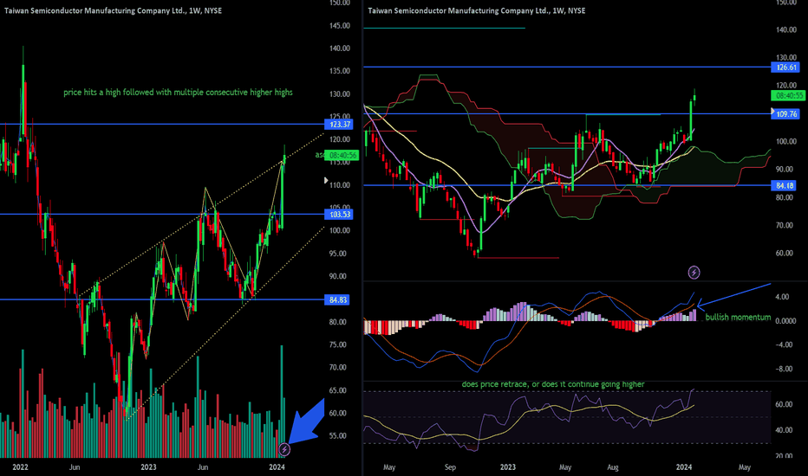
Task: Click the Aug label on right time axis
Action: (x=613, y=467)
